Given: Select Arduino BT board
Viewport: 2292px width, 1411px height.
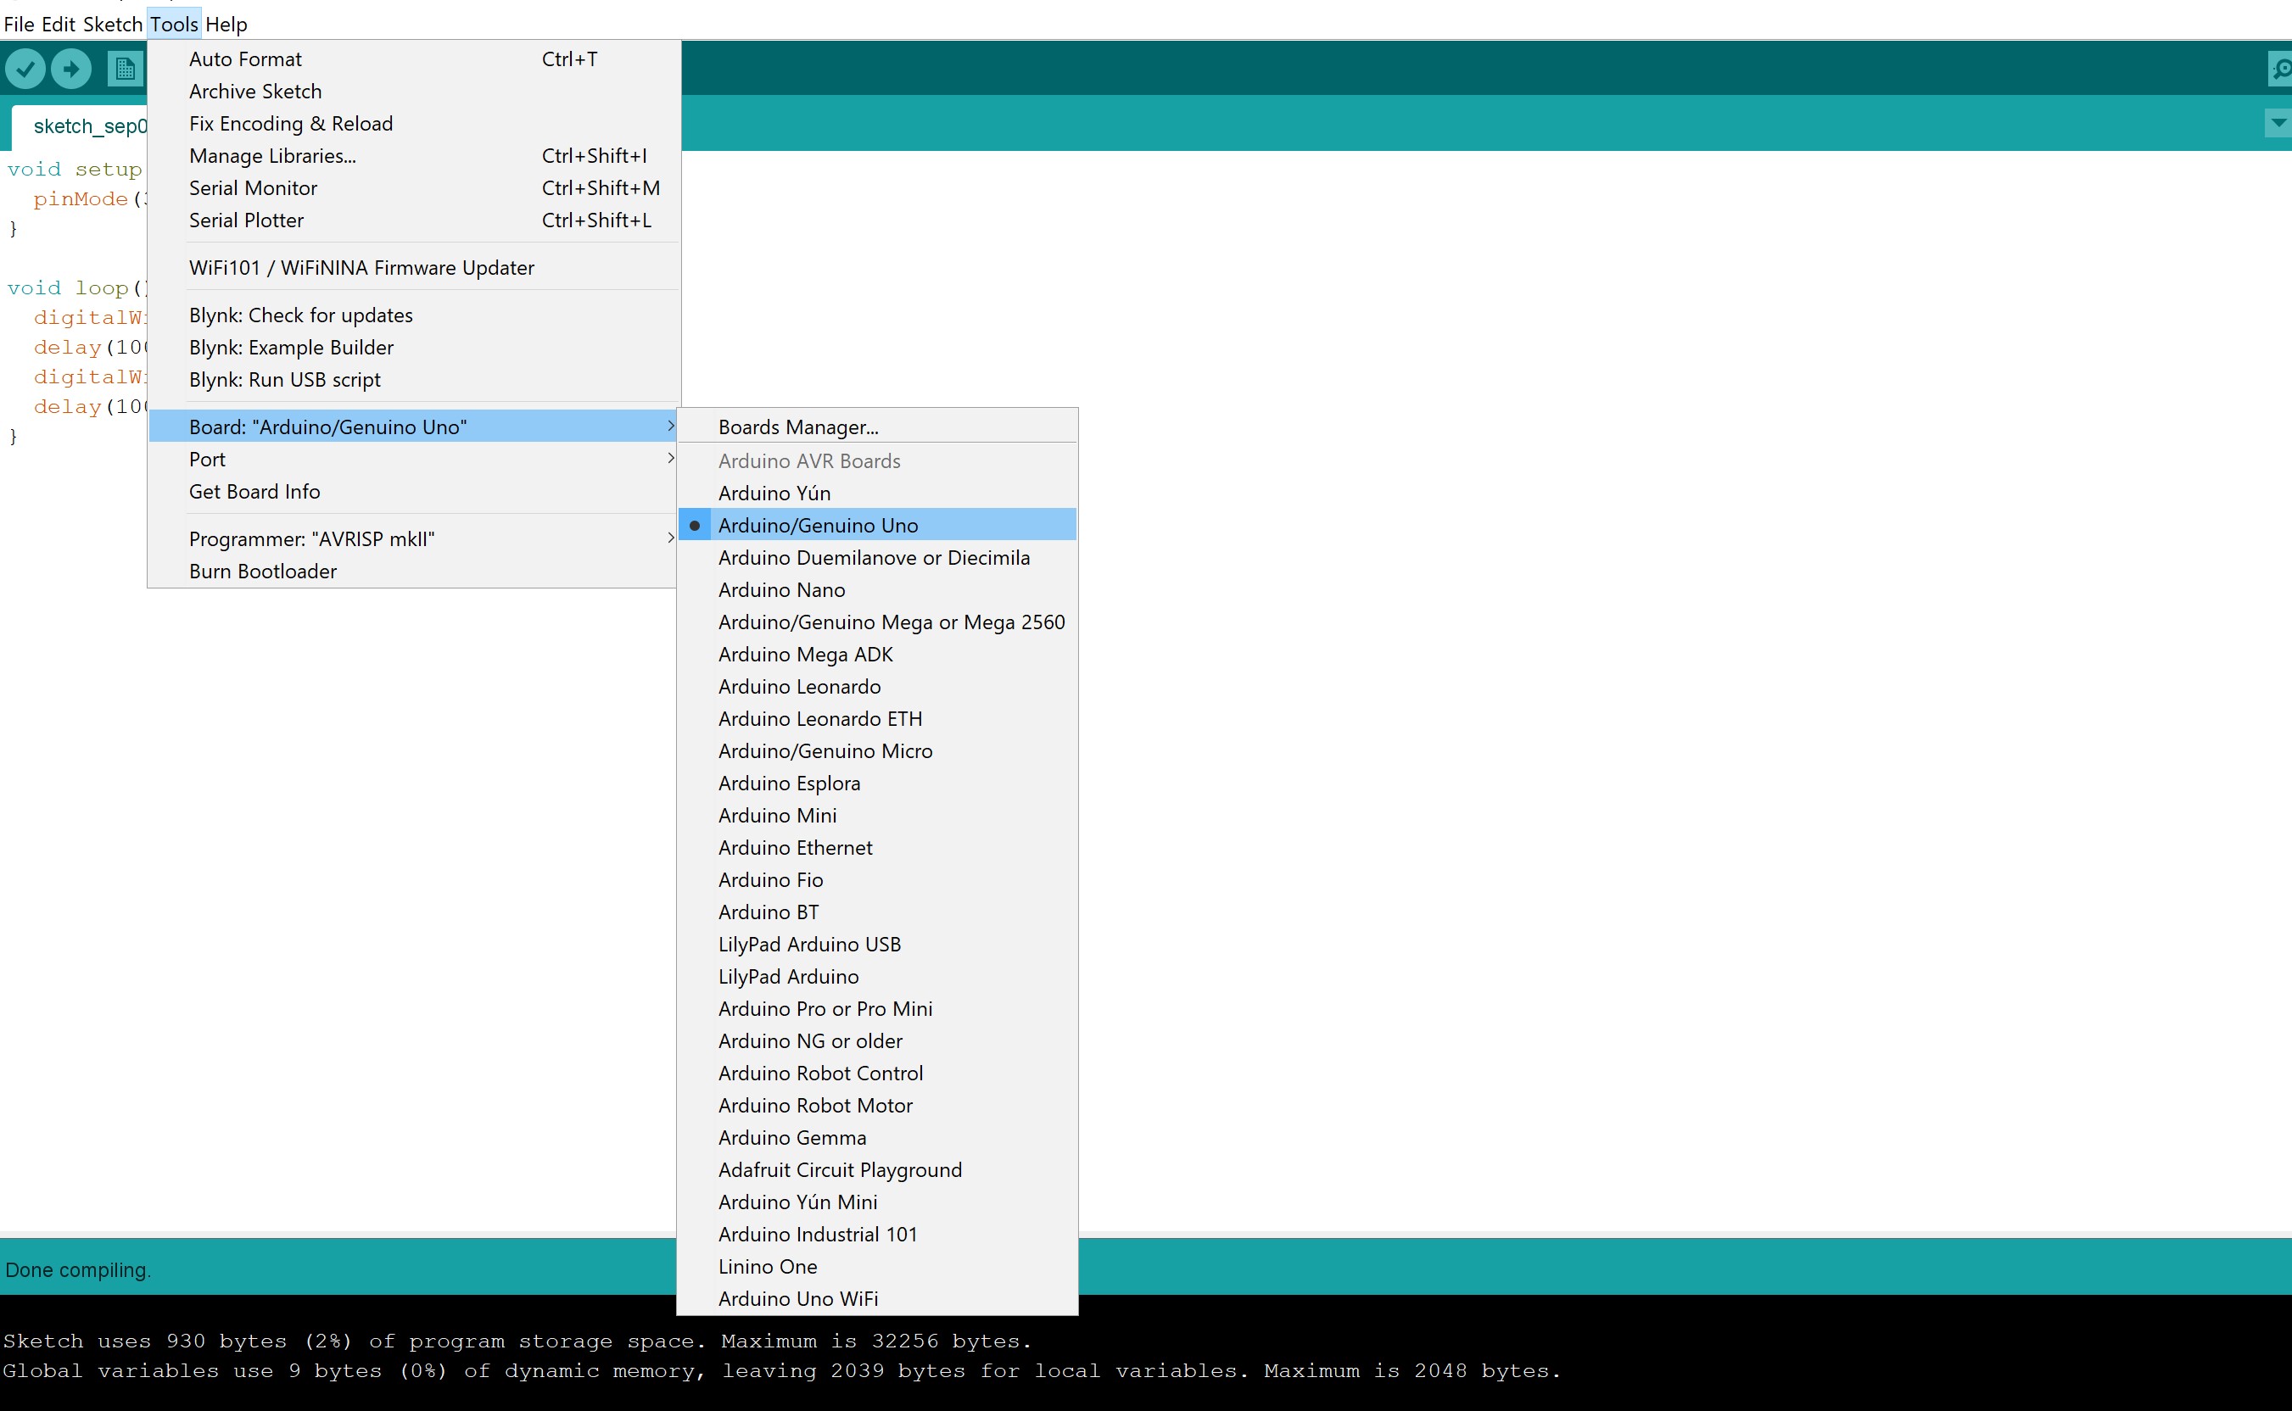Looking at the screenshot, I should coord(876,912).
